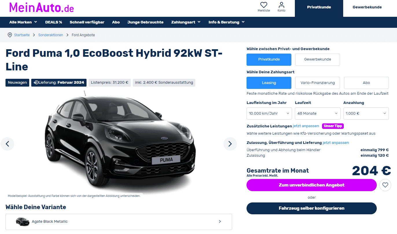Open the Merkliste heart icon in header

pos(264,5)
